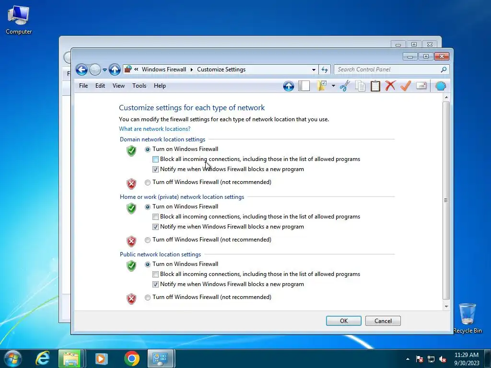
Task: Click the Back navigation arrow
Action: point(82,69)
